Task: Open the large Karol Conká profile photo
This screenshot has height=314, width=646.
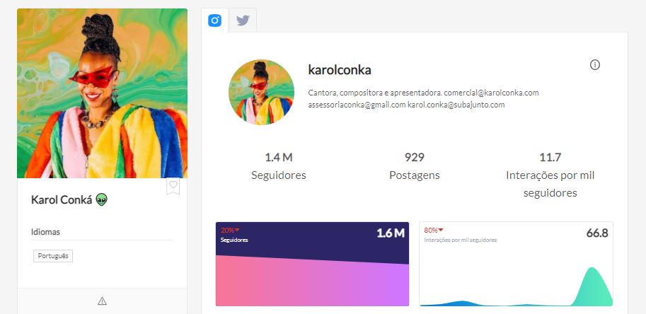Action: 102,93
